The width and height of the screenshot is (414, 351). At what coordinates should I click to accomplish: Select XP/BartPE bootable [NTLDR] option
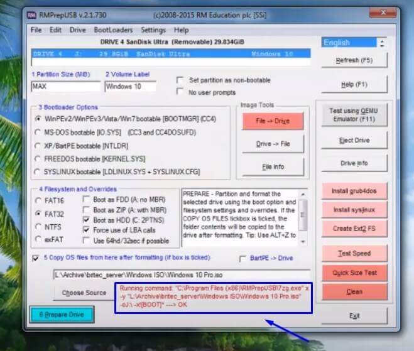click(38, 146)
